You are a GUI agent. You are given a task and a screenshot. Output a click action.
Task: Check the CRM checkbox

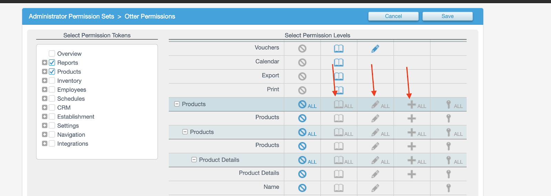[x=52, y=107]
